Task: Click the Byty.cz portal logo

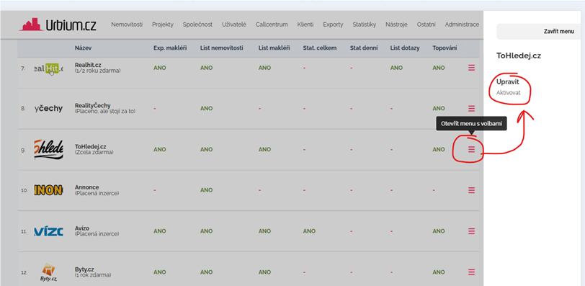Action: [48, 272]
